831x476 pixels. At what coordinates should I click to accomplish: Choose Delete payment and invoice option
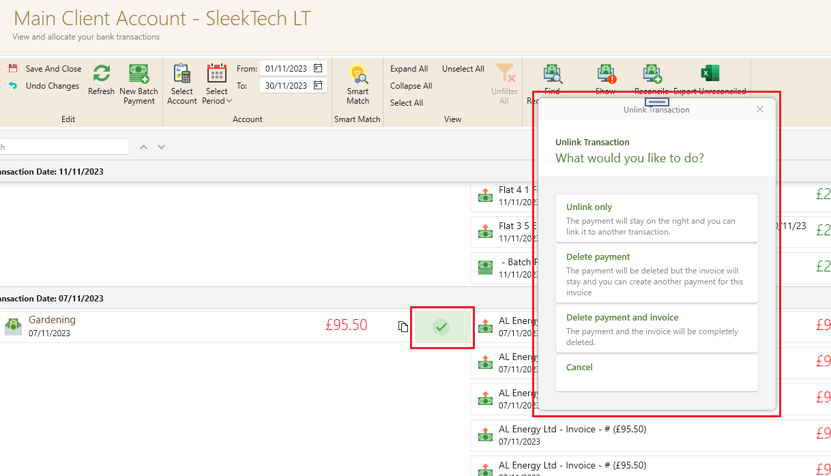tap(657, 329)
